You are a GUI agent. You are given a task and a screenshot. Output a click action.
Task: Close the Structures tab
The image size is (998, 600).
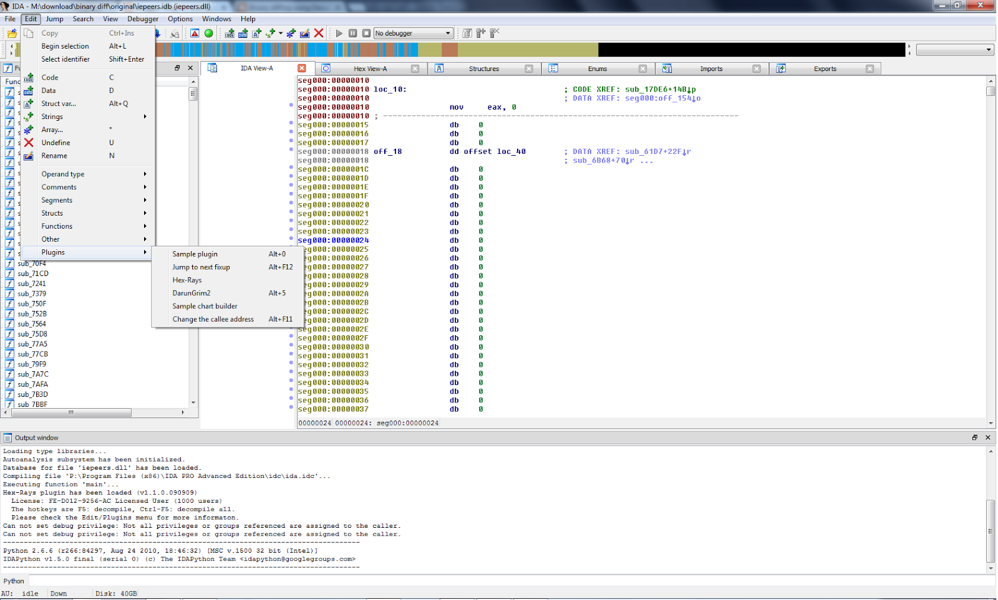click(x=529, y=69)
